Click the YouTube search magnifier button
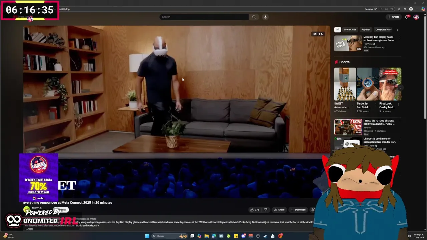 click(x=254, y=17)
